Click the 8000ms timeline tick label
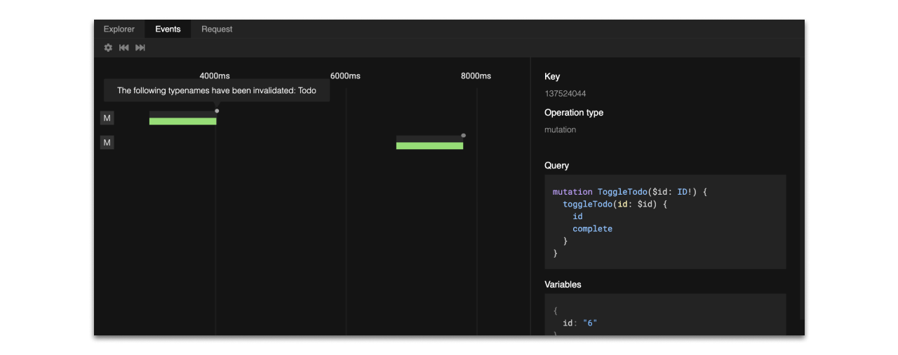Screen dimensions: 898x355 click(476, 76)
